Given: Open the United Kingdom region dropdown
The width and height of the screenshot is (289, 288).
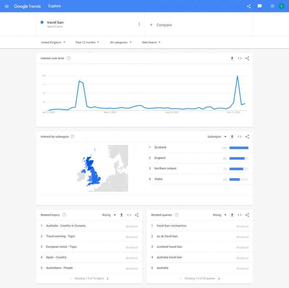Looking at the screenshot, I should (x=53, y=42).
